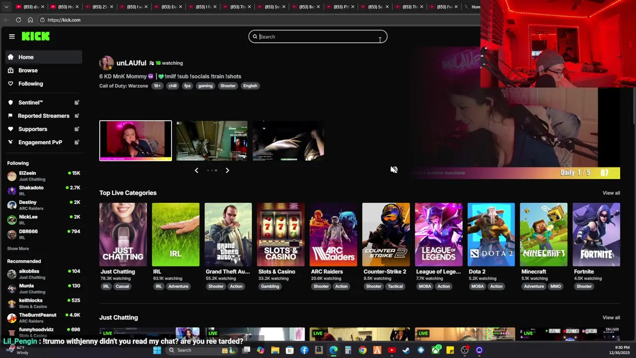Image resolution: width=636 pixels, height=358 pixels.
Task: Click in the Kick search field
Action: point(318,37)
